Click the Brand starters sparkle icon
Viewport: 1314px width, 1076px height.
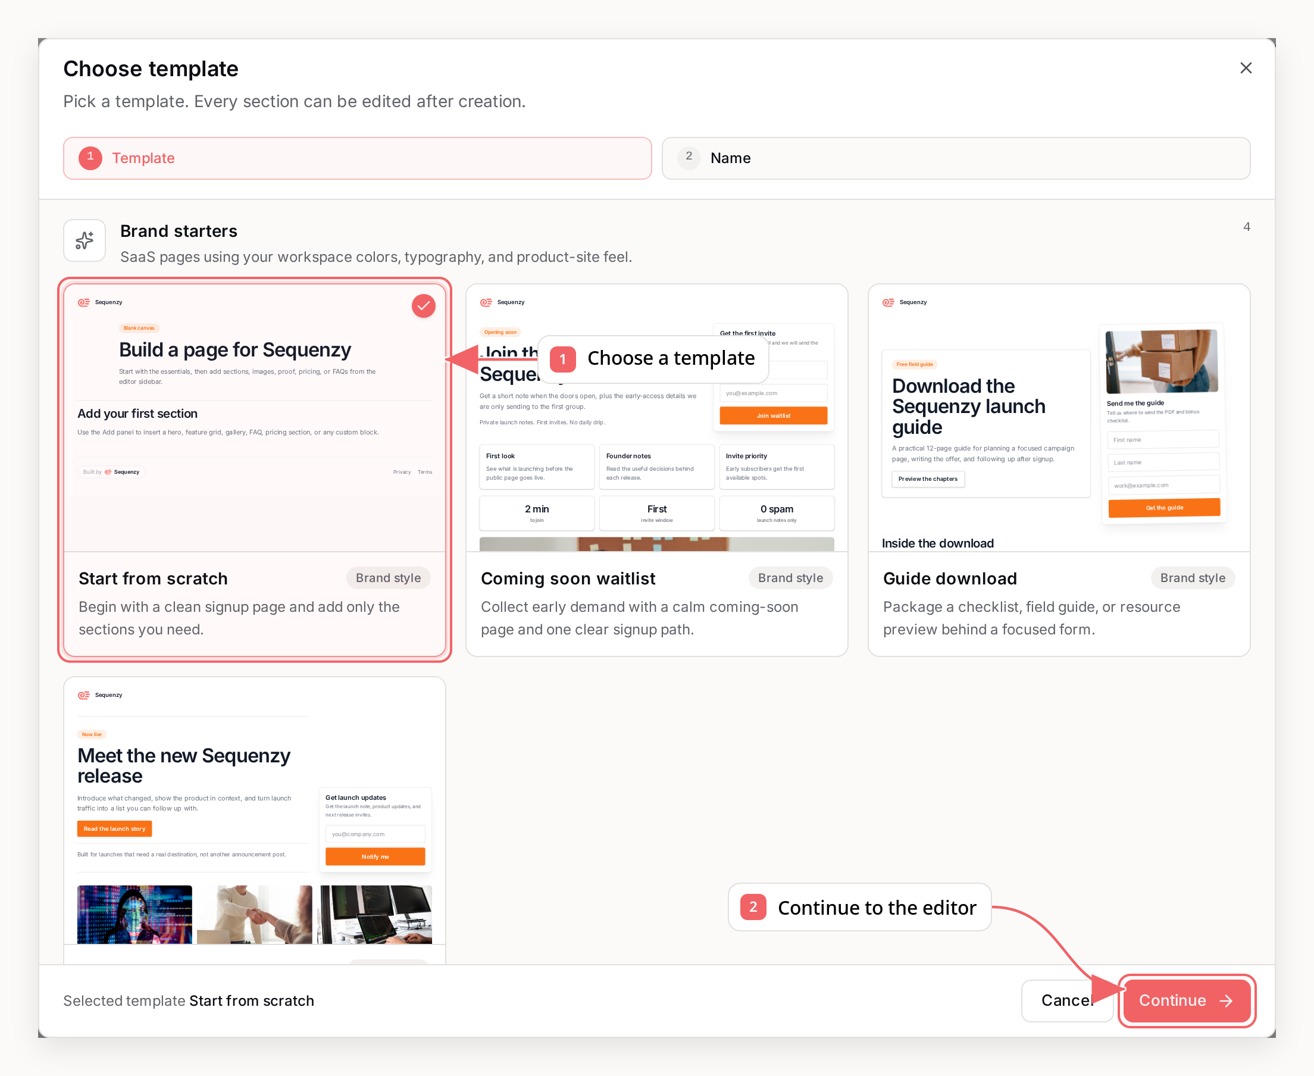click(85, 240)
